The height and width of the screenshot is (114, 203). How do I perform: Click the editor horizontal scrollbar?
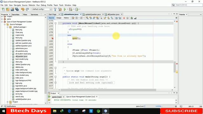(108, 90)
